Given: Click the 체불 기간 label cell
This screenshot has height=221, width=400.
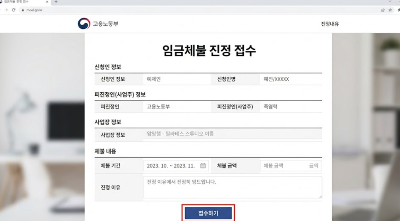Looking at the screenshot, I should 119,166.
